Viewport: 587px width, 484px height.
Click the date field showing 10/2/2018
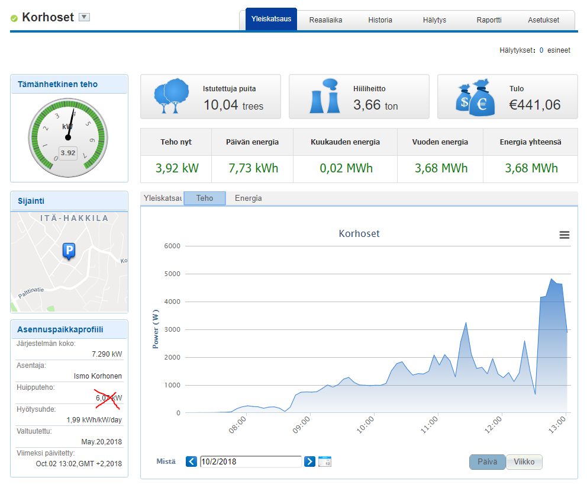[251, 461]
